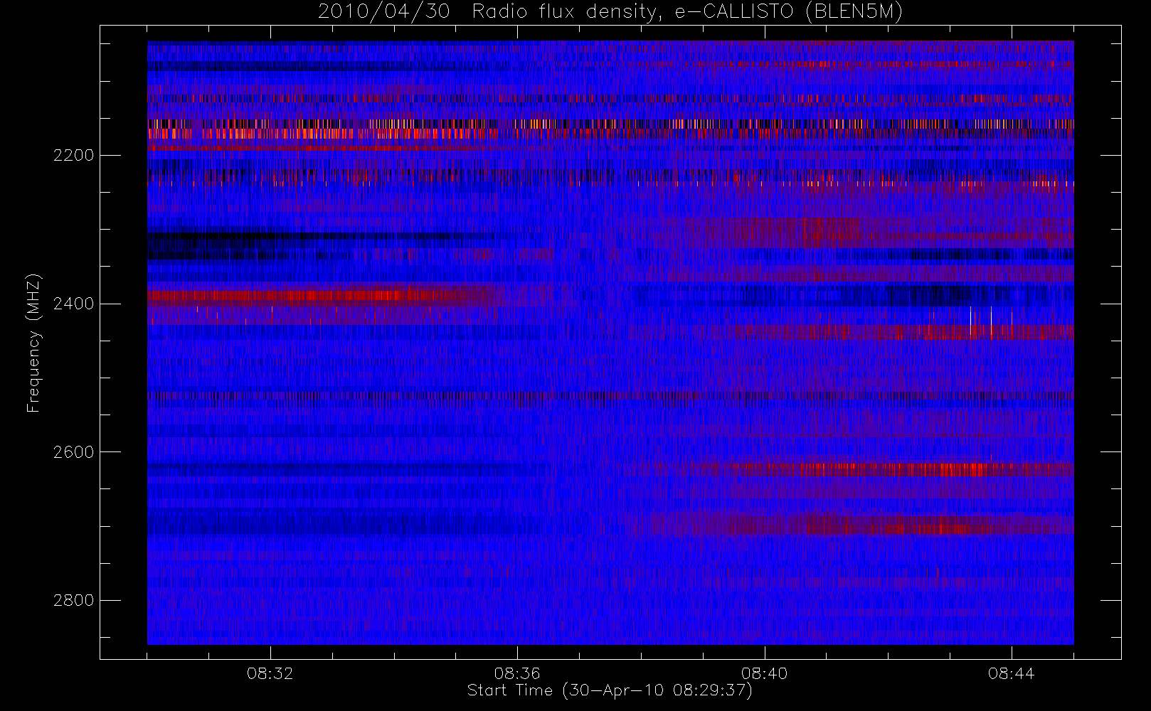Click the "Start Time (30-Apr-10 08:29:37)" x-axis label
This screenshot has width=1151, height=711.
tap(610, 690)
